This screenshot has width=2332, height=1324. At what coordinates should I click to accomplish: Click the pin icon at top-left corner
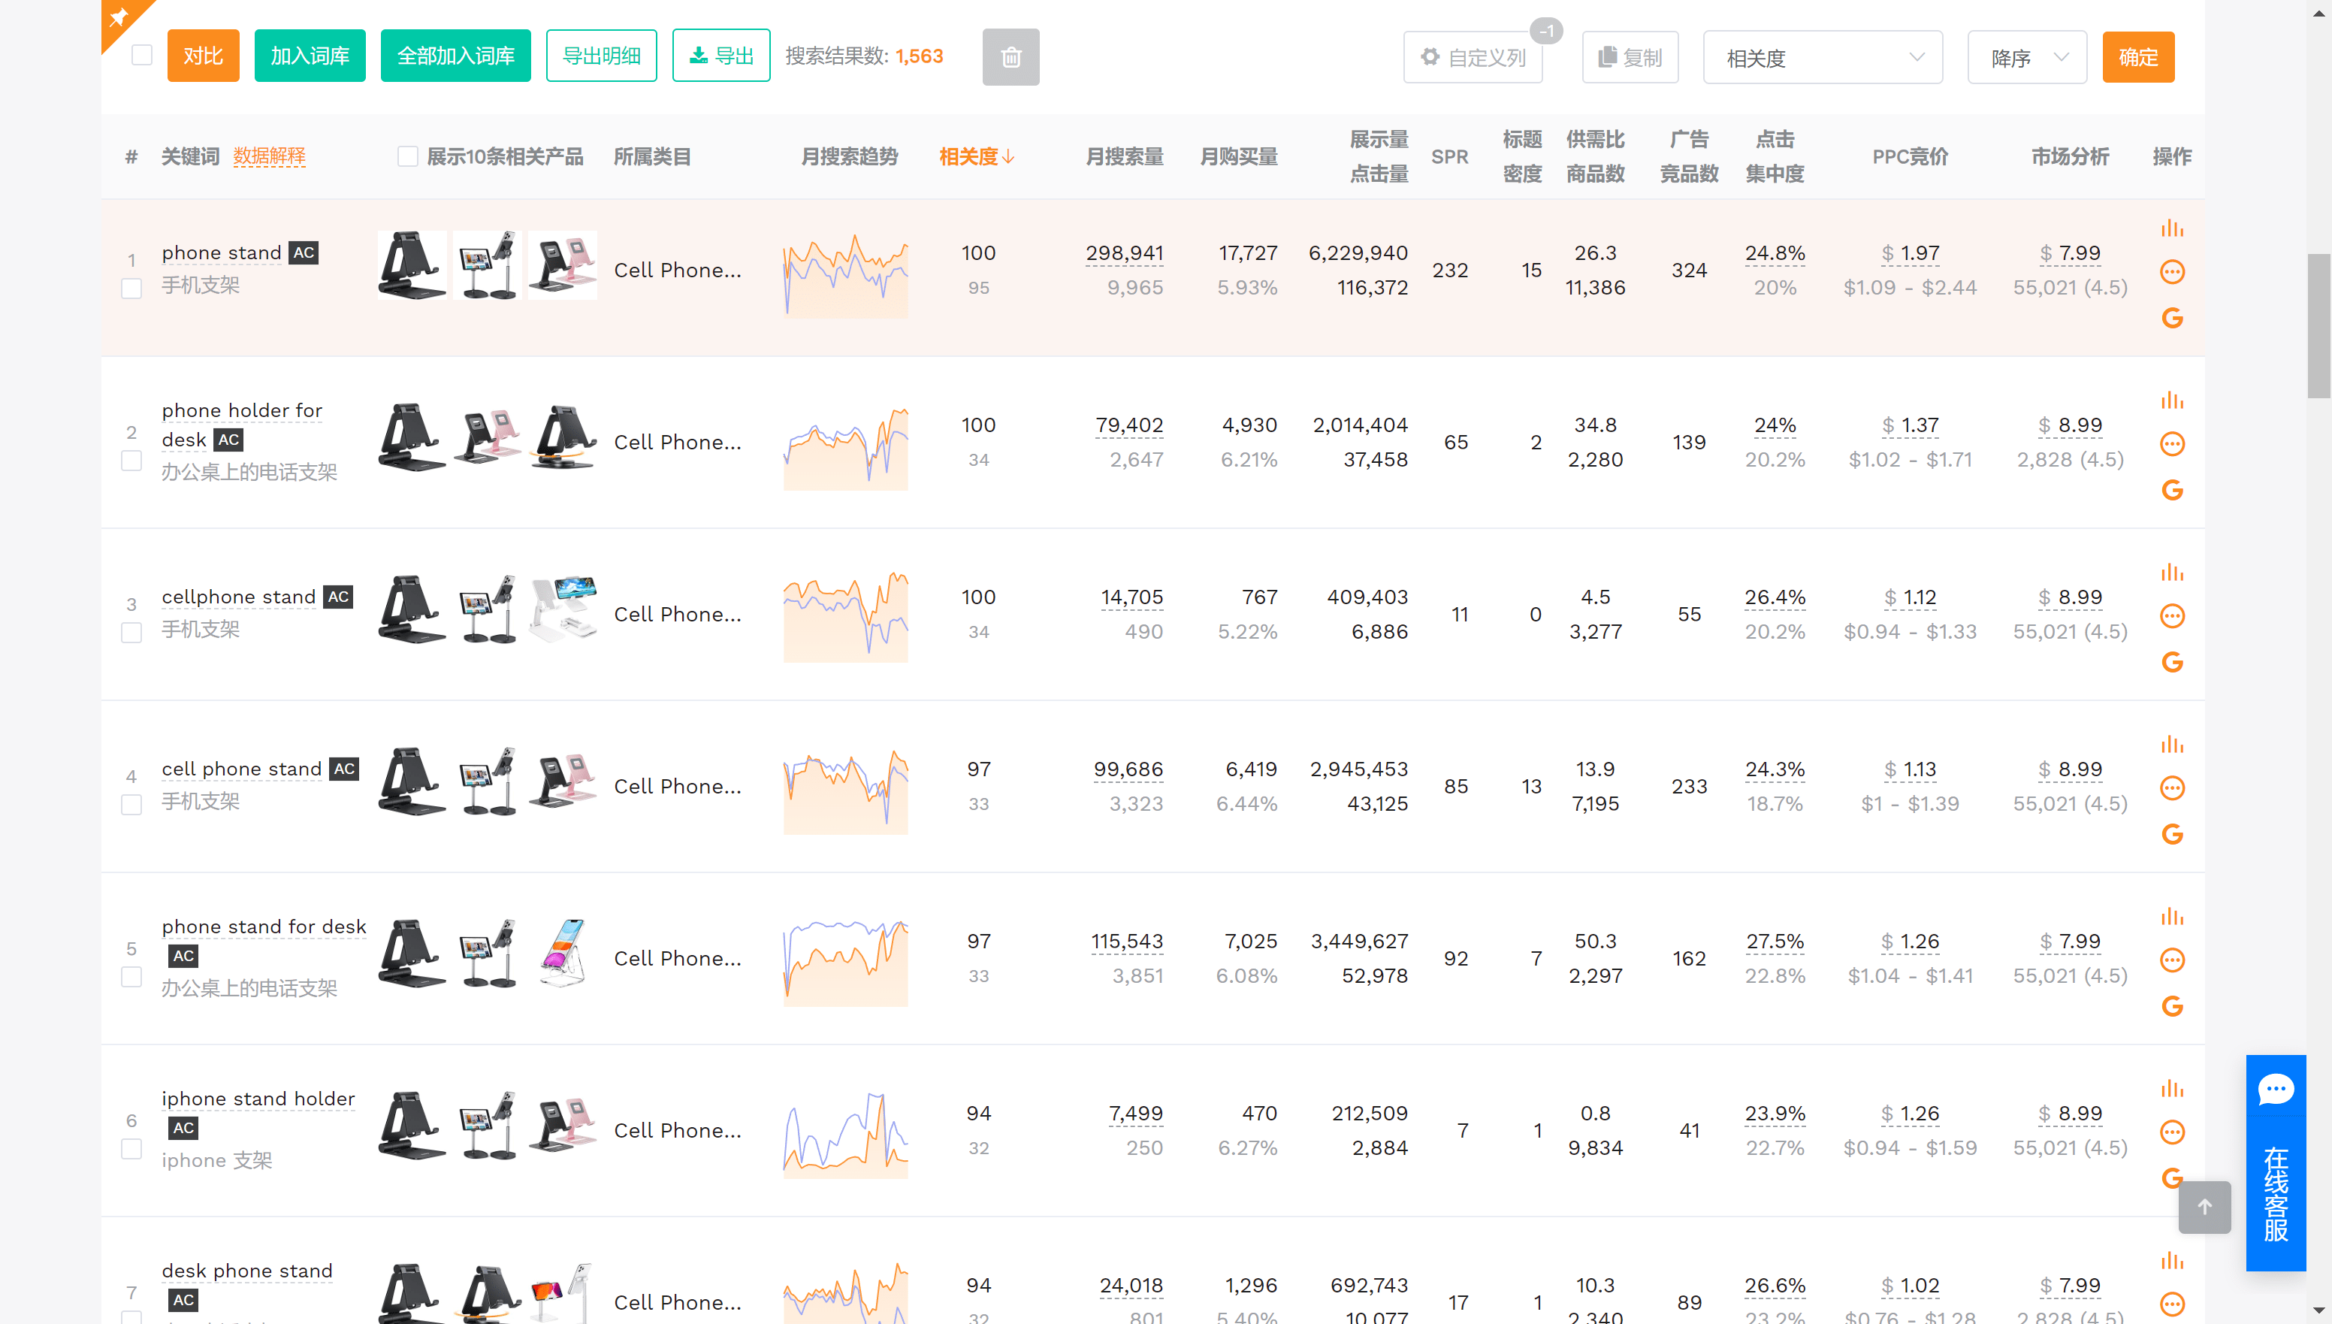click(119, 17)
